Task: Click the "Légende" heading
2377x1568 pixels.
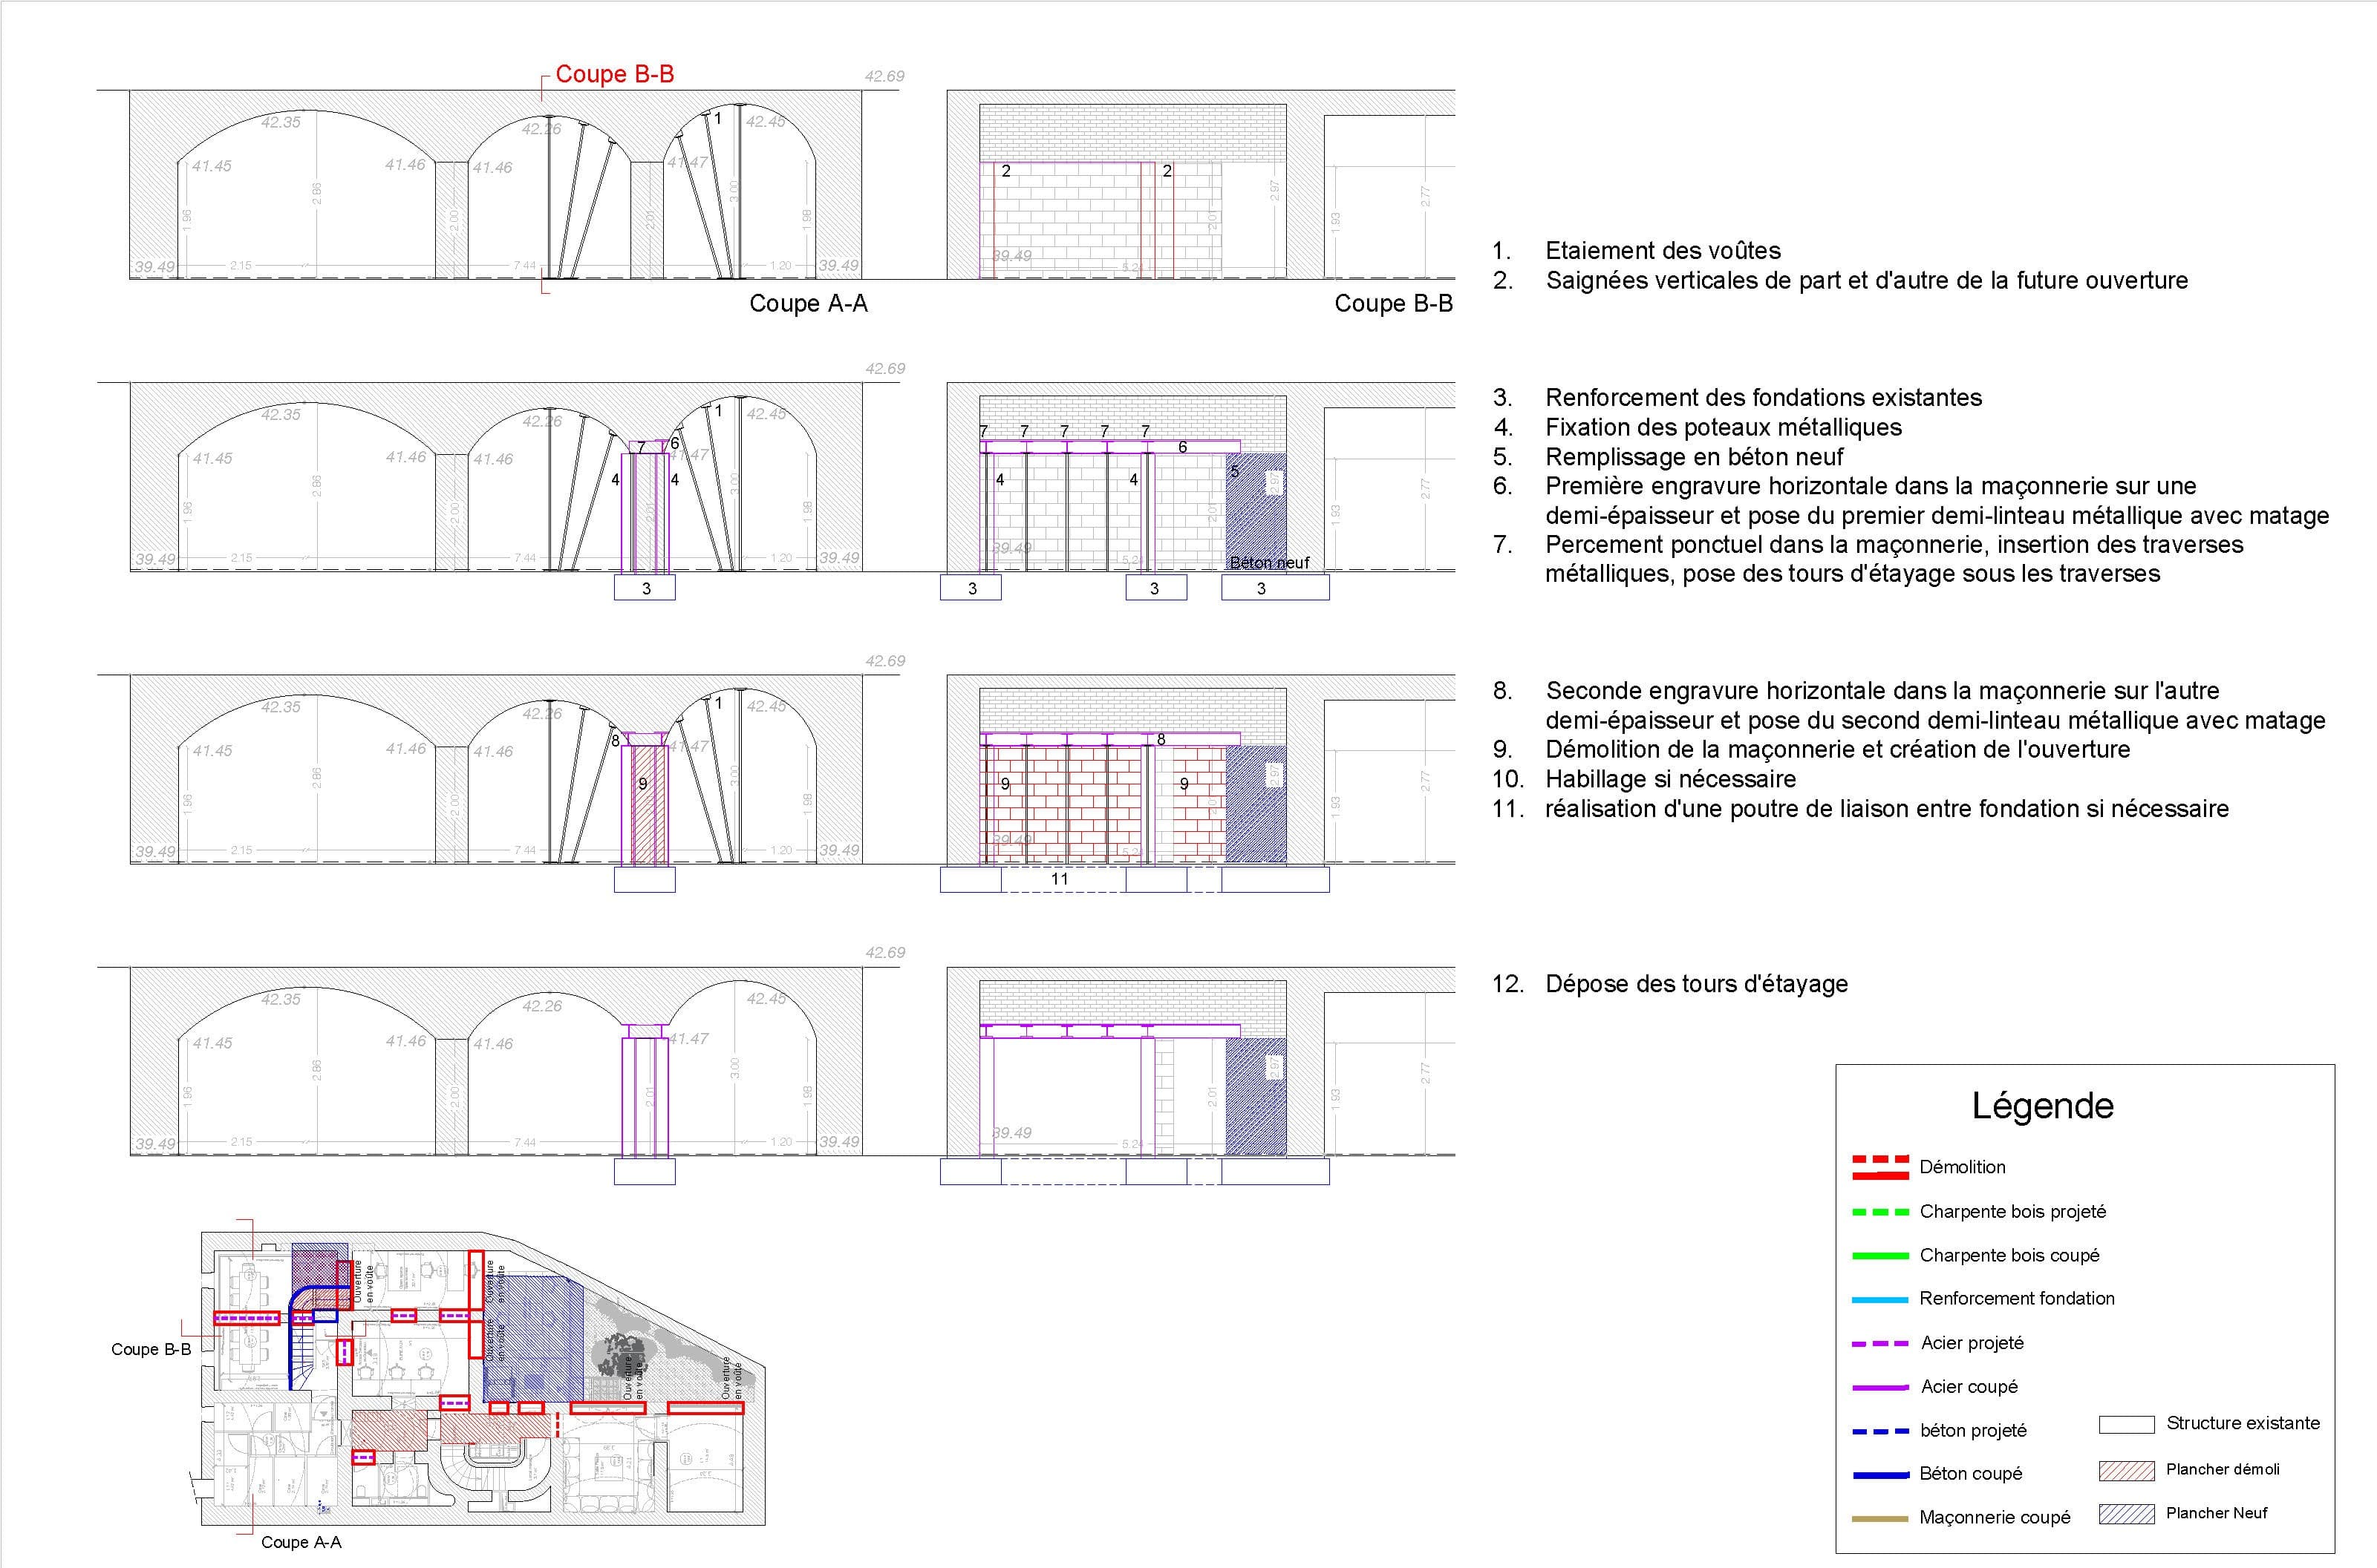Action: [x=2042, y=1106]
